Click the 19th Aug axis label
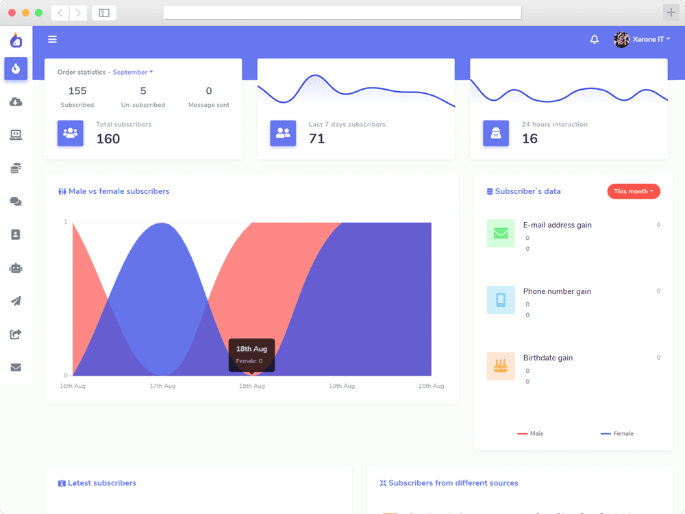Viewport: 685px width, 514px height. point(342,386)
